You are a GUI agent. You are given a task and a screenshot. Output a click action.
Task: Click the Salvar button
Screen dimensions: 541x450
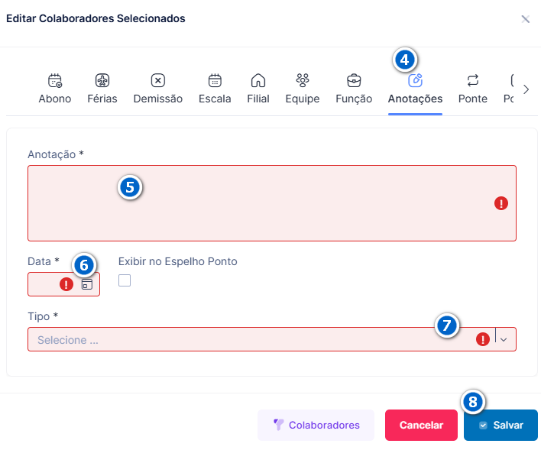pos(501,425)
